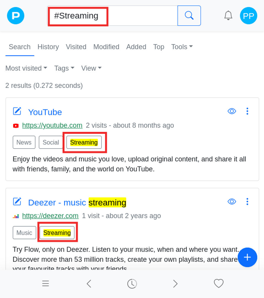The height and width of the screenshot is (298, 264).
Task: Open the https://youtube.com URL link
Action: click(52, 125)
